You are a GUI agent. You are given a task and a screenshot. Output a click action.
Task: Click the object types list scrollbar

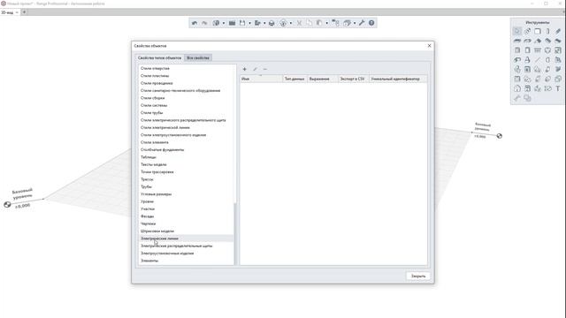click(x=235, y=233)
